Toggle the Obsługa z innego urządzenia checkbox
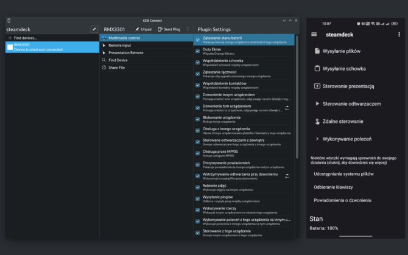The height and width of the screenshot is (255, 408). pos(198,130)
